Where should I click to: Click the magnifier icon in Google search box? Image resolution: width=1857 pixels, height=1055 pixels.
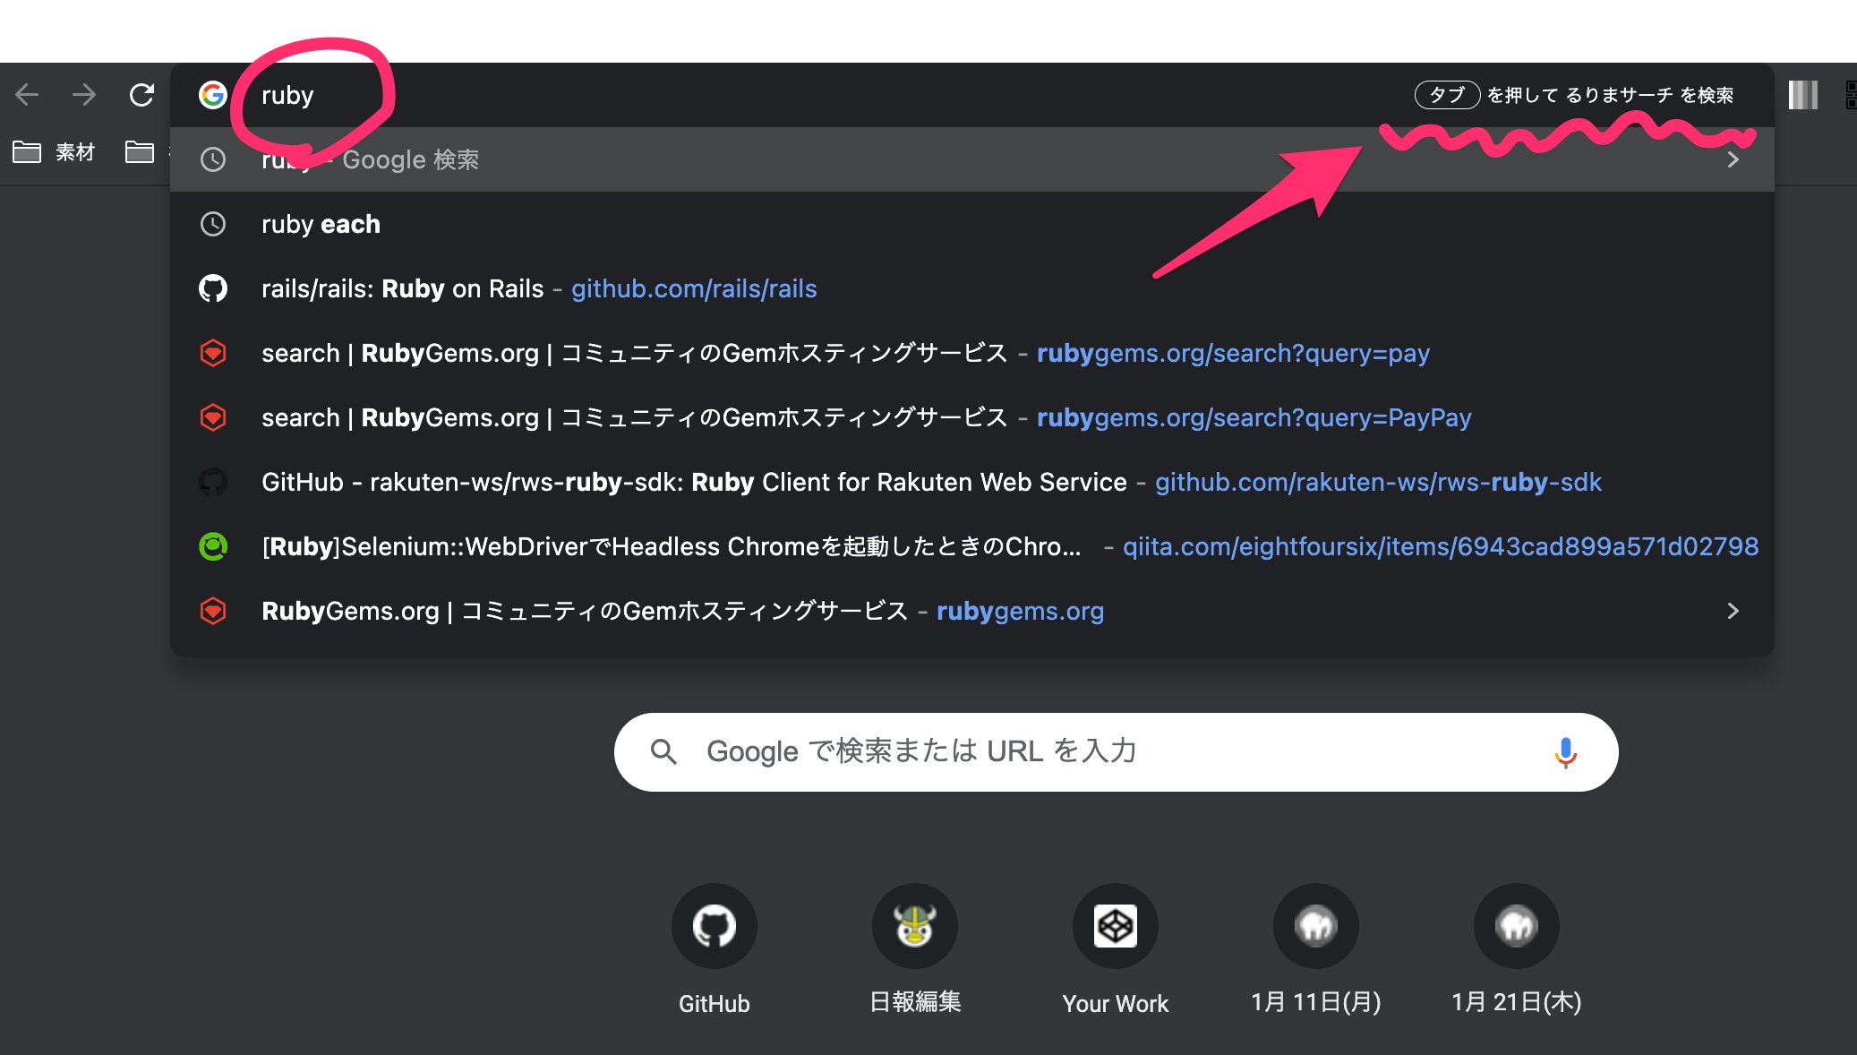pos(663,751)
